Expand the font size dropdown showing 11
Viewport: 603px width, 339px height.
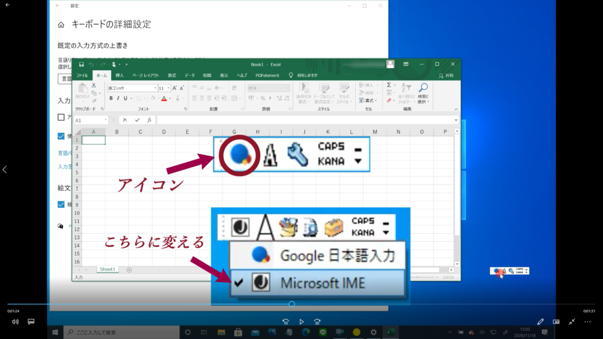coord(168,88)
